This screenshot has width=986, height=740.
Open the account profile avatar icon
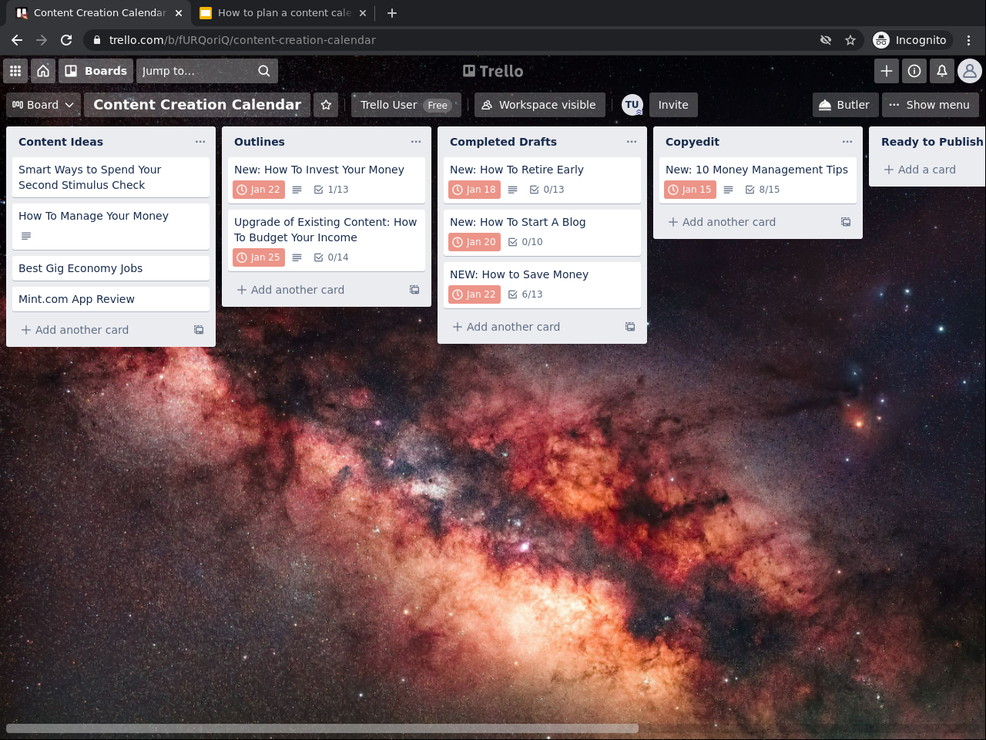tap(970, 71)
